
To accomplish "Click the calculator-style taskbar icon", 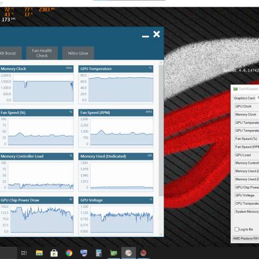I will coord(99,253).
